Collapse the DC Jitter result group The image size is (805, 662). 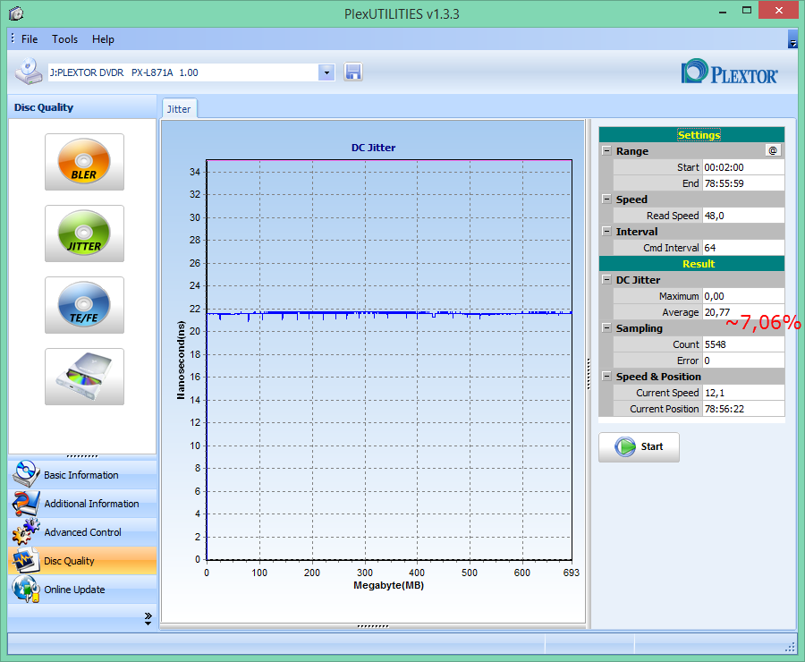click(x=606, y=280)
